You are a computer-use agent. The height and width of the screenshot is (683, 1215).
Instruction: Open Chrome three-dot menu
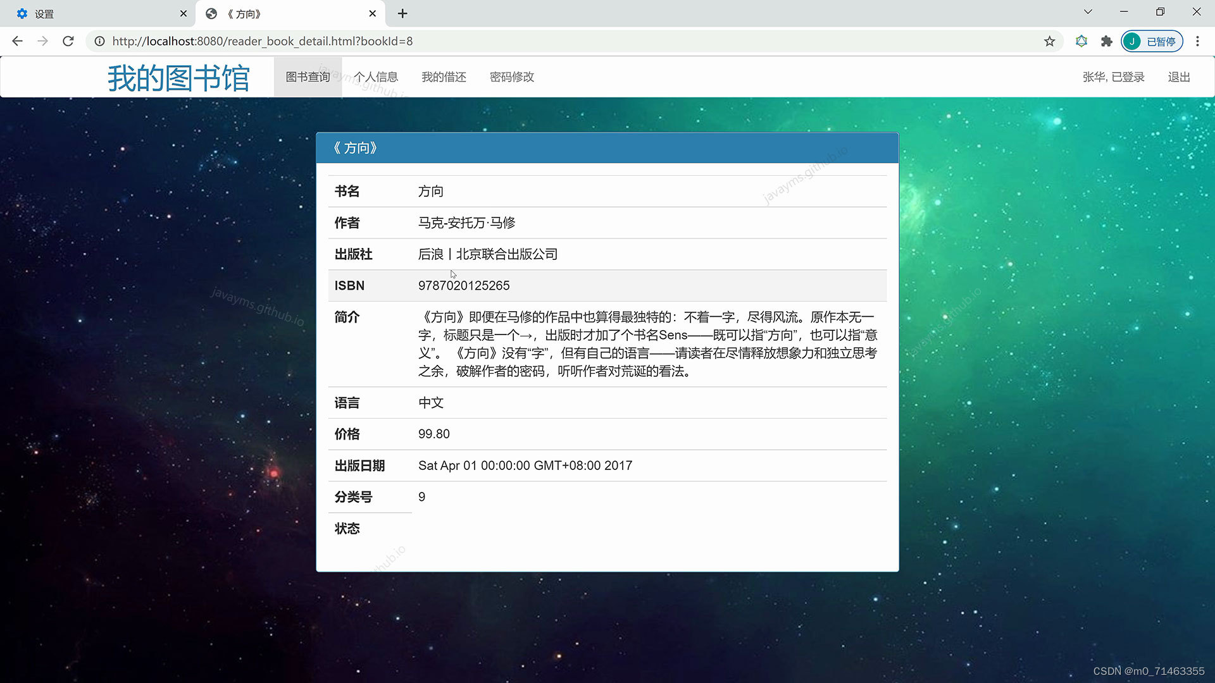click(x=1197, y=41)
